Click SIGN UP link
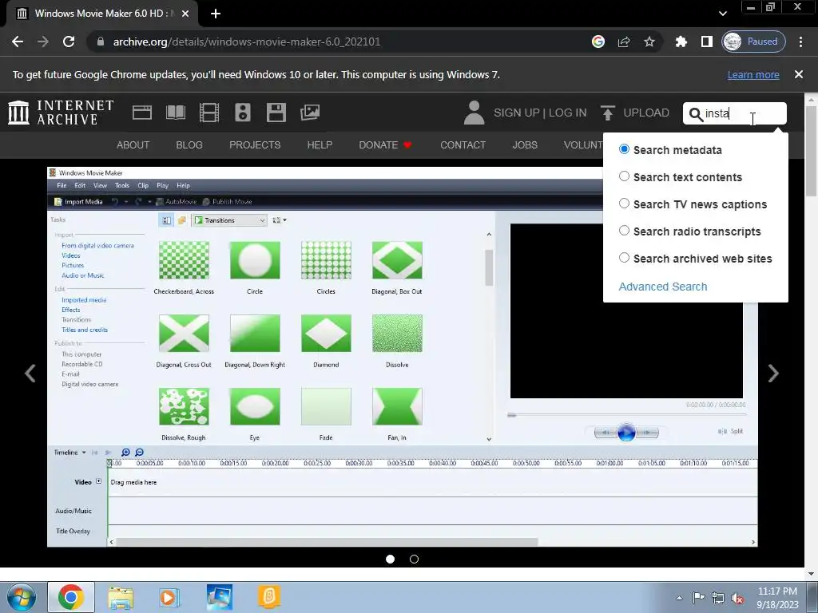 click(x=517, y=113)
